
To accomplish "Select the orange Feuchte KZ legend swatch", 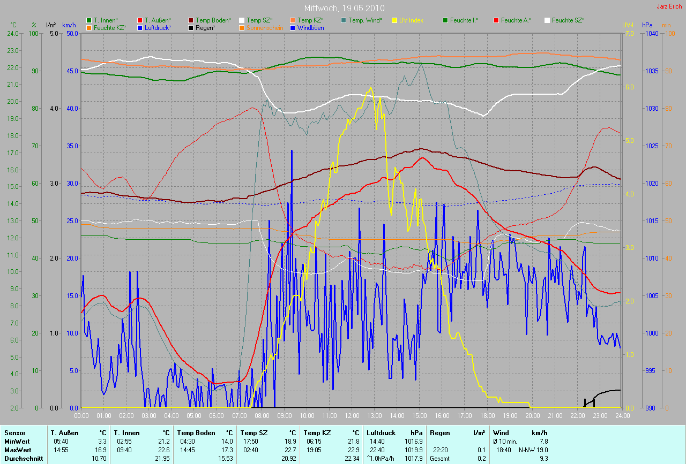I will tap(90, 27).
